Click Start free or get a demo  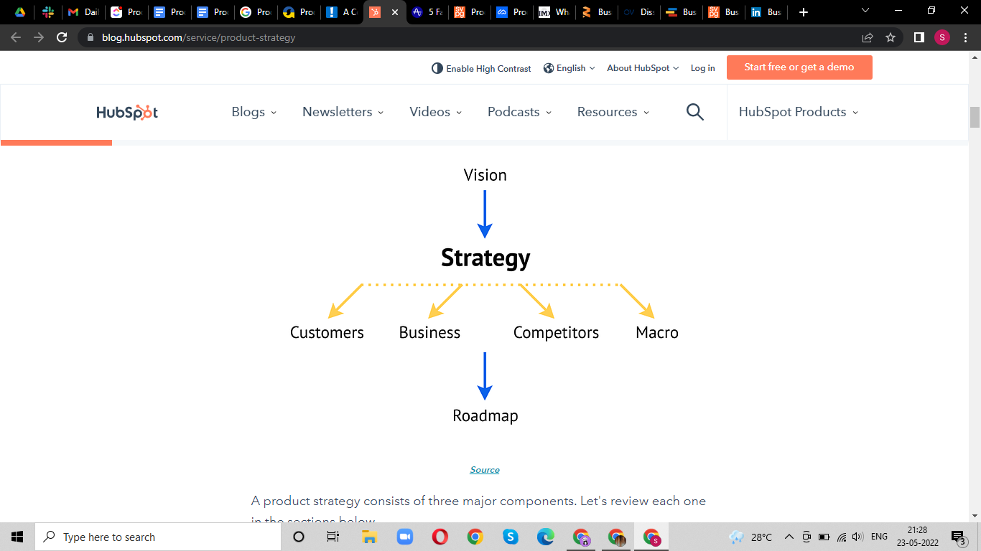[799, 67]
